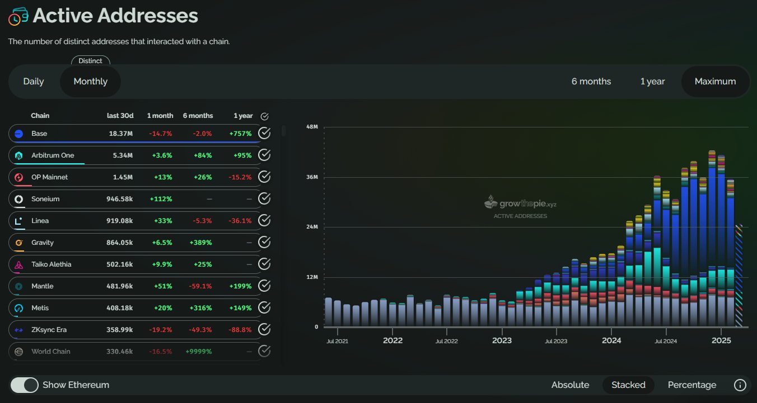Screen dimensions: 757x403
Task: Click the 1 year column header
Action: (x=243, y=116)
